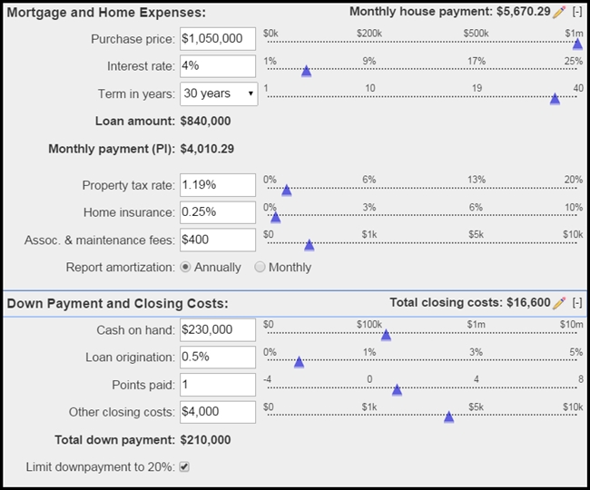The width and height of the screenshot is (590, 490).
Task: Click the Loan amount value $840,000
Action: tap(205, 121)
